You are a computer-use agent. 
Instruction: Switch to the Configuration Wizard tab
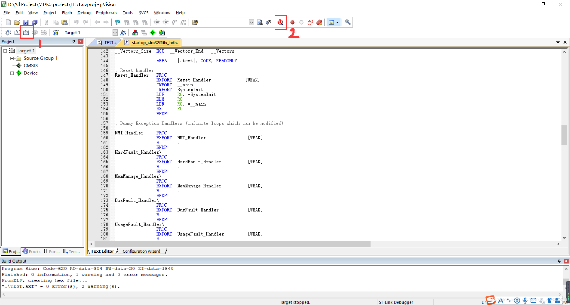141,251
